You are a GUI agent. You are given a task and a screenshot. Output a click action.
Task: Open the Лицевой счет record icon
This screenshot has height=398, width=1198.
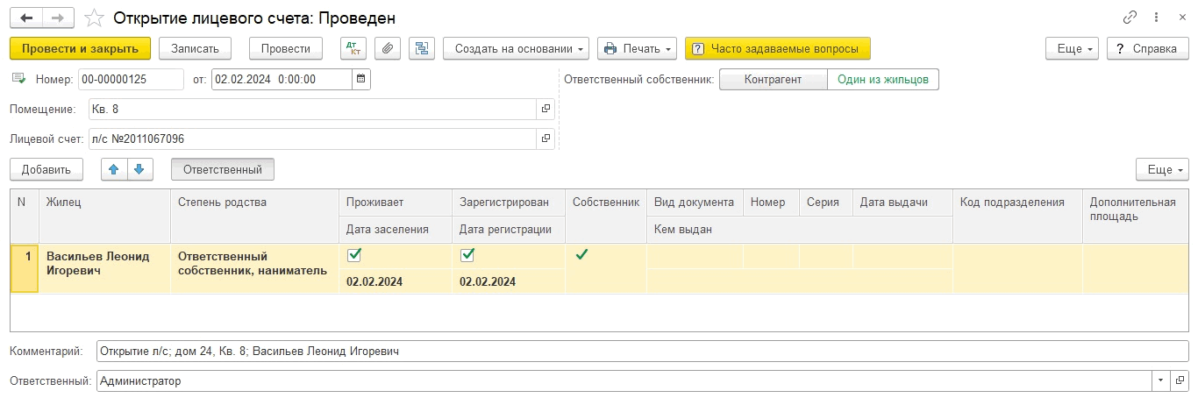coord(545,139)
